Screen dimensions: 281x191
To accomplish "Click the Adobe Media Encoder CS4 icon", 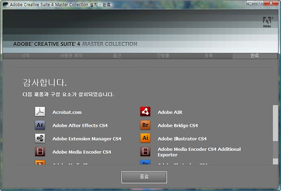I will click(40, 152).
